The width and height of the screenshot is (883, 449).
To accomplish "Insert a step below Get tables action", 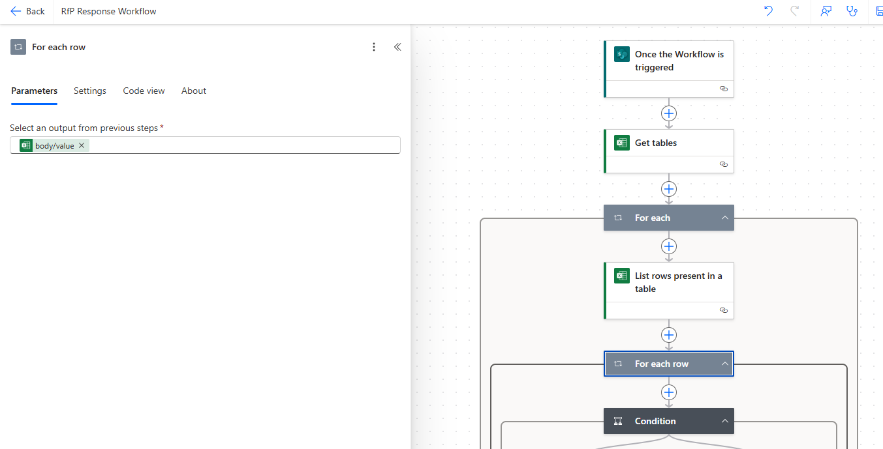I will coord(669,189).
